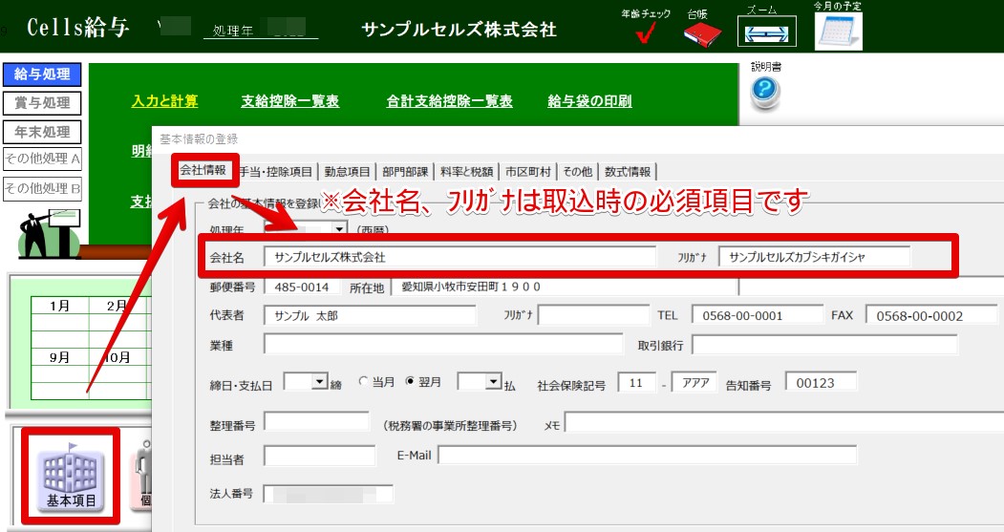The width and height of the screenshot is (1004, 532).
Task: Expand the 処理年 year dropdown
Action: coord(339,228)
